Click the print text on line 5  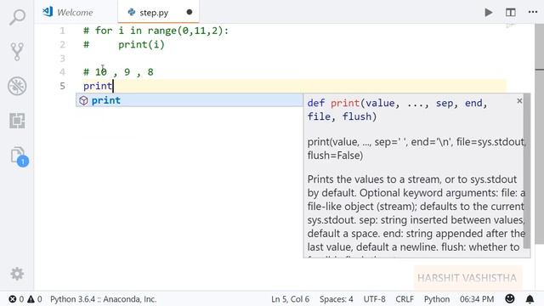[98, 86]
